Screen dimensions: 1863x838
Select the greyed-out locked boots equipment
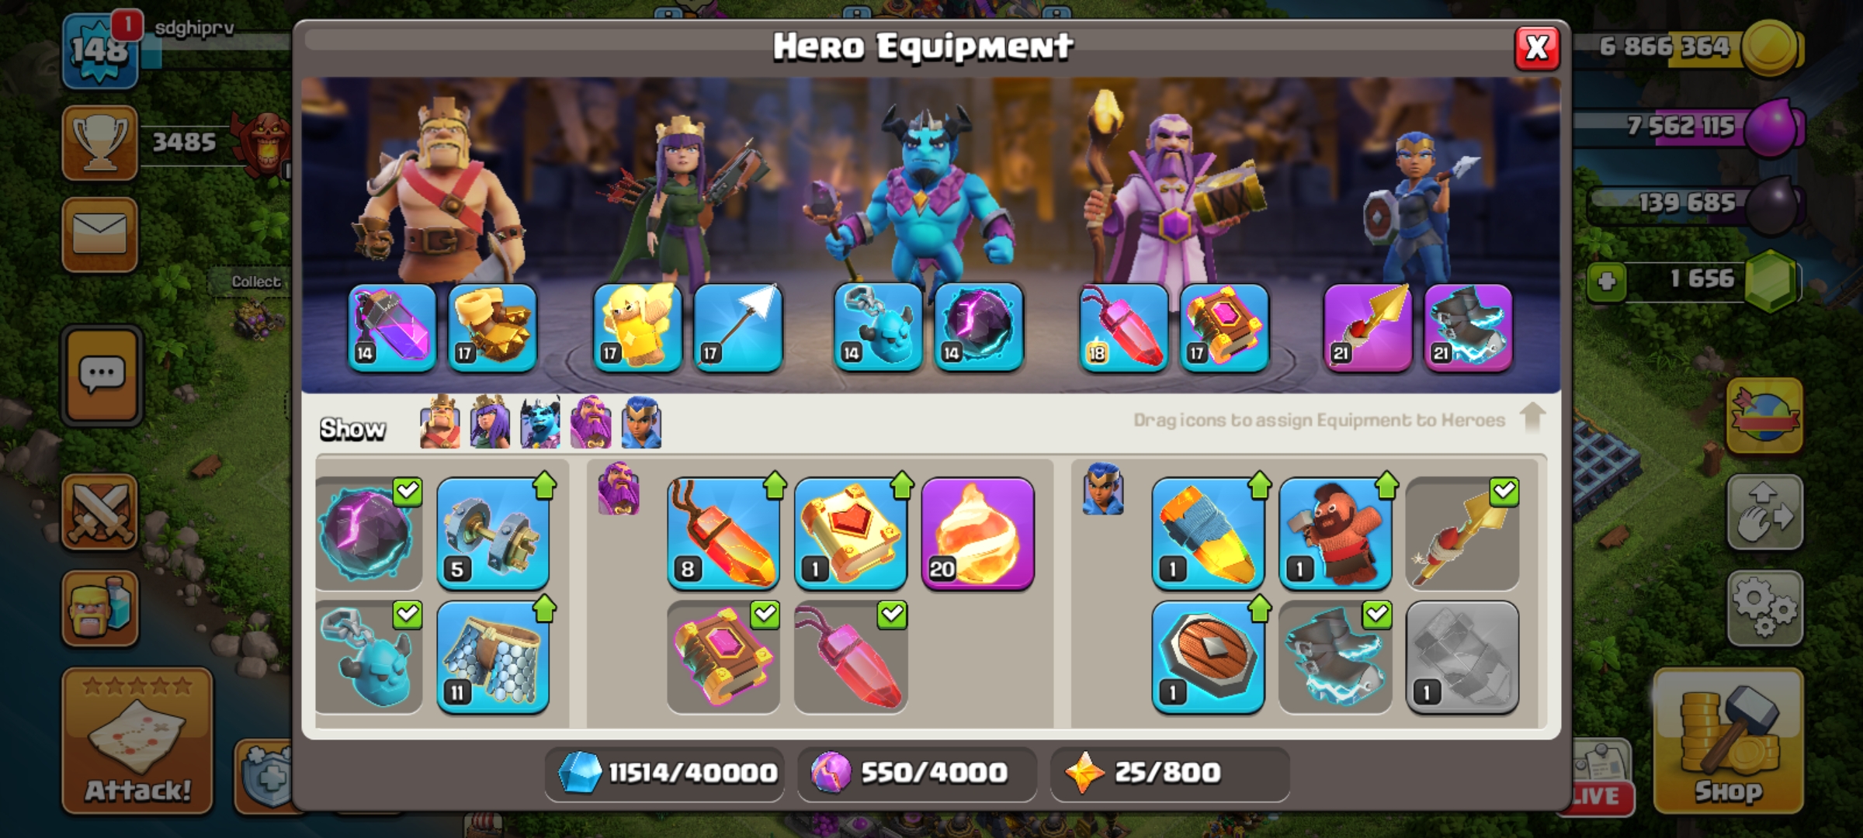click(x=1462, y=657)
